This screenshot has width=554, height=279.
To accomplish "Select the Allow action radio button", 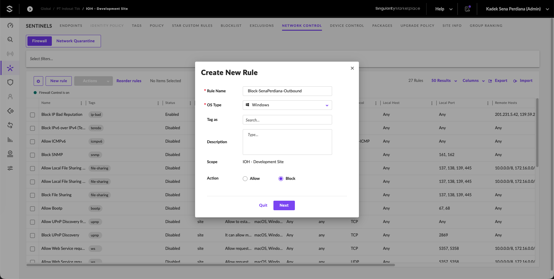I will tap(245, 179).
